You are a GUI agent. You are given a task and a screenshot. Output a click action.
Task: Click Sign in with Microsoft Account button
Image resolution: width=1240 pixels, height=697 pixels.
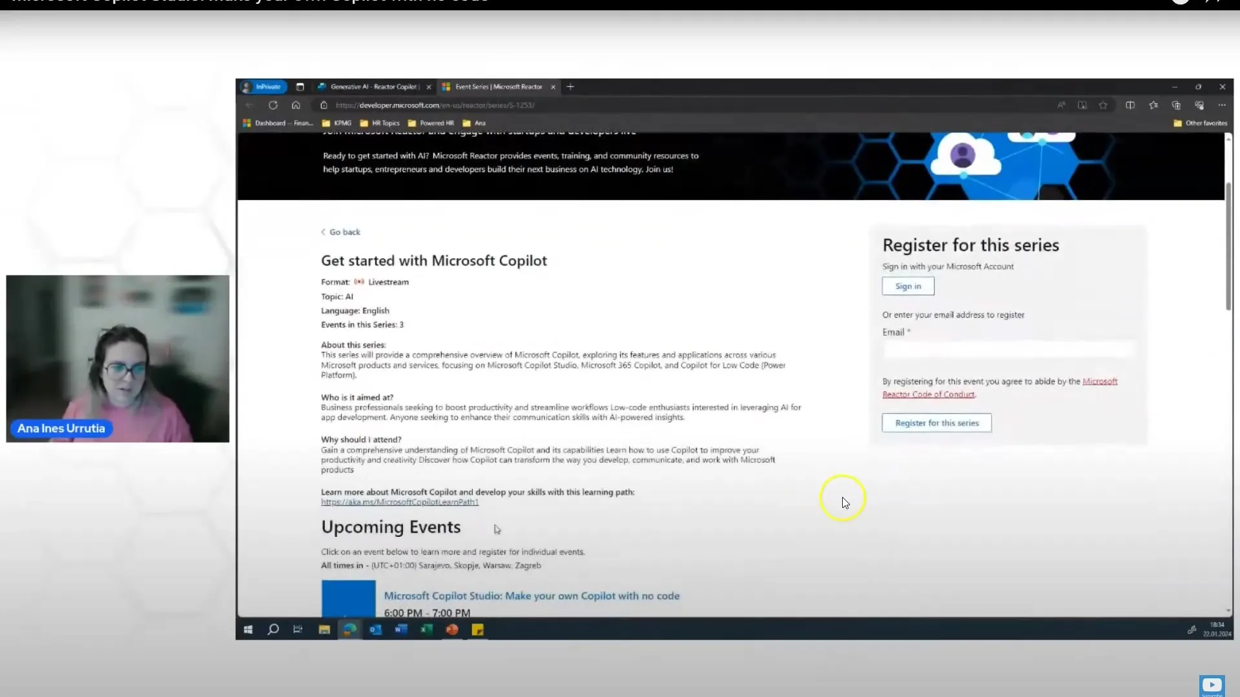pyautogui.click(x=907, y=285)
